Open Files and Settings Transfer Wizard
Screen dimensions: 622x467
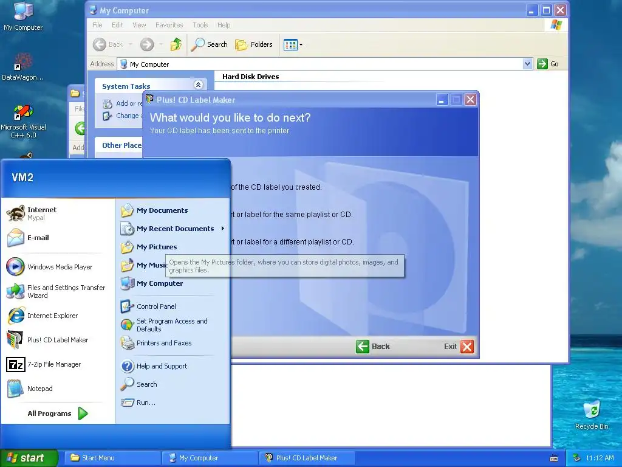58,291
